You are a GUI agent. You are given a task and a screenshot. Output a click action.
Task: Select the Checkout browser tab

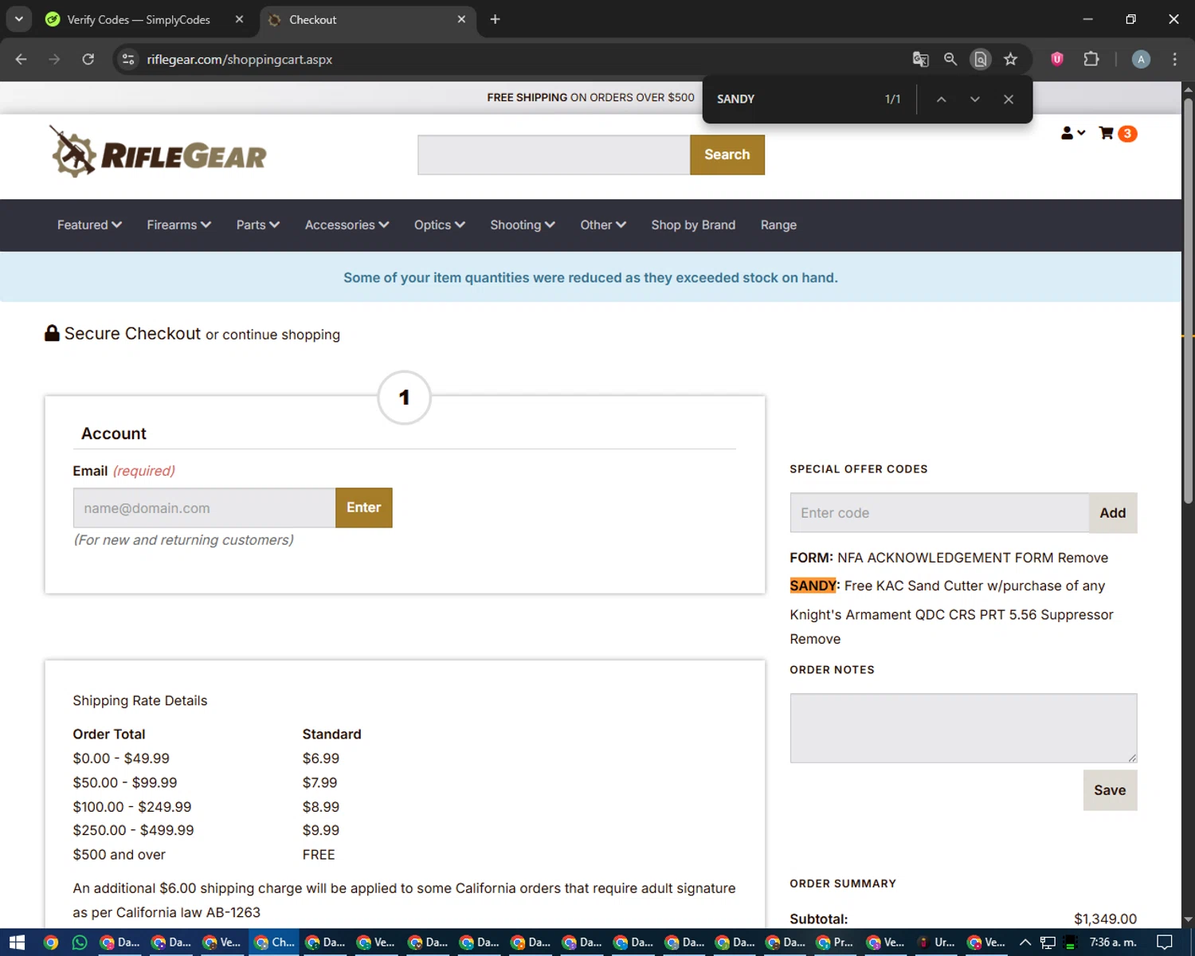click(367, 19)
